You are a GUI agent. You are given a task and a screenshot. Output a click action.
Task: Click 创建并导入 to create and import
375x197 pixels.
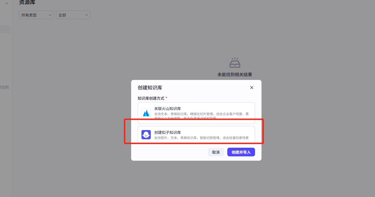[x=241, y=152]
